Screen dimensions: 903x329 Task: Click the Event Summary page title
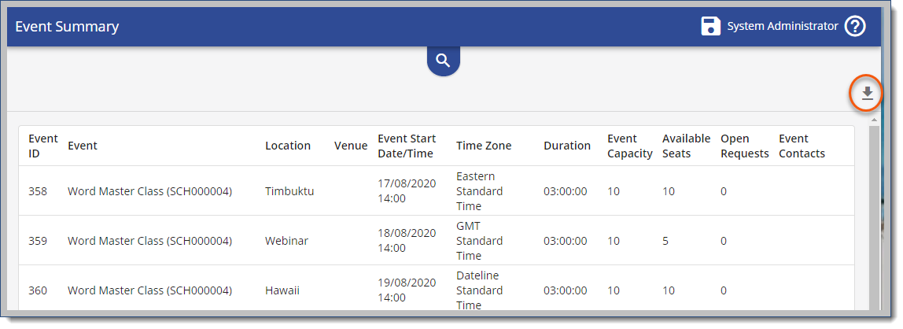67,27
